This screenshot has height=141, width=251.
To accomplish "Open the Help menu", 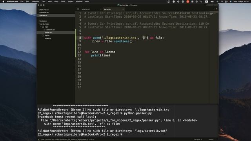I will (87, 2).
